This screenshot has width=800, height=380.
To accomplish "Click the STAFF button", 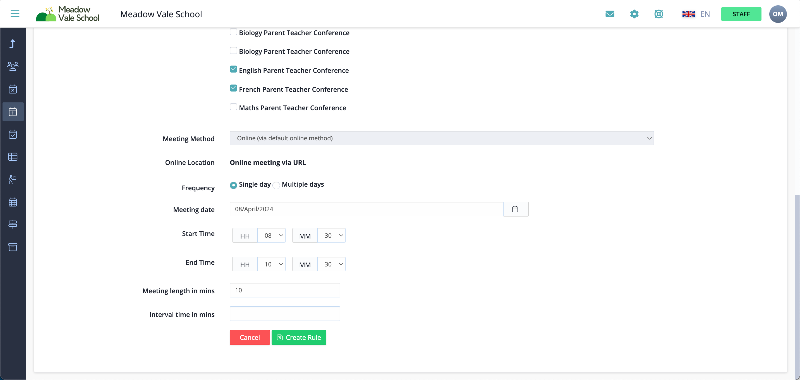I will (741, 14).
